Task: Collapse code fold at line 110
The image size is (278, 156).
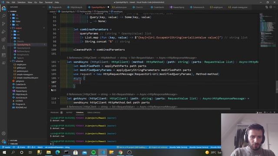Action: click(x=59, y=98)
